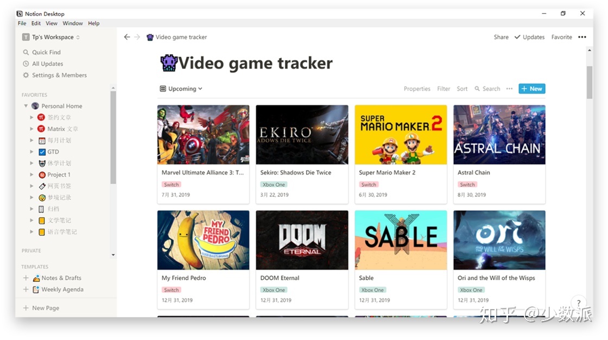Click the Settings & Members gear icon
This screenshot has width=608, height=340.
click(26, 75)
